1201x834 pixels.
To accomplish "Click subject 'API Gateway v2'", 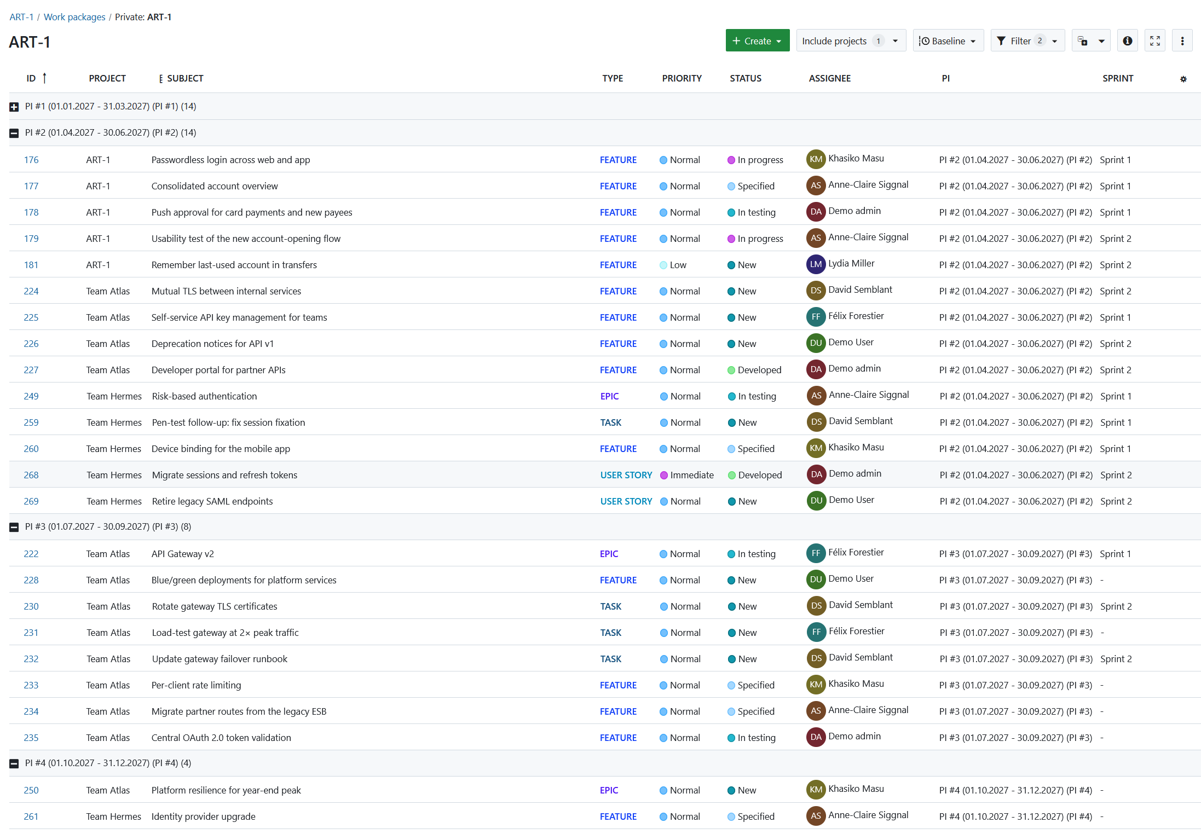I will coord(182,554).
